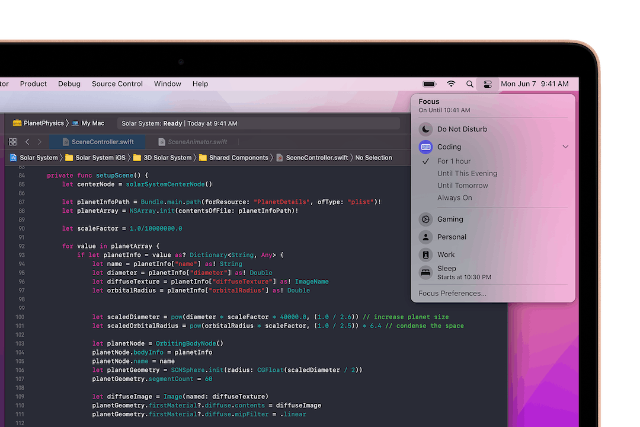
Task: Open the Shared Components breadcrumb folder
Action: (238, 158)
